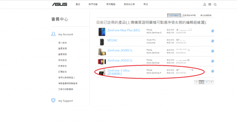Click the my Support shield icon
Viewport: 237px width, 122px height.
pos(53,100)
